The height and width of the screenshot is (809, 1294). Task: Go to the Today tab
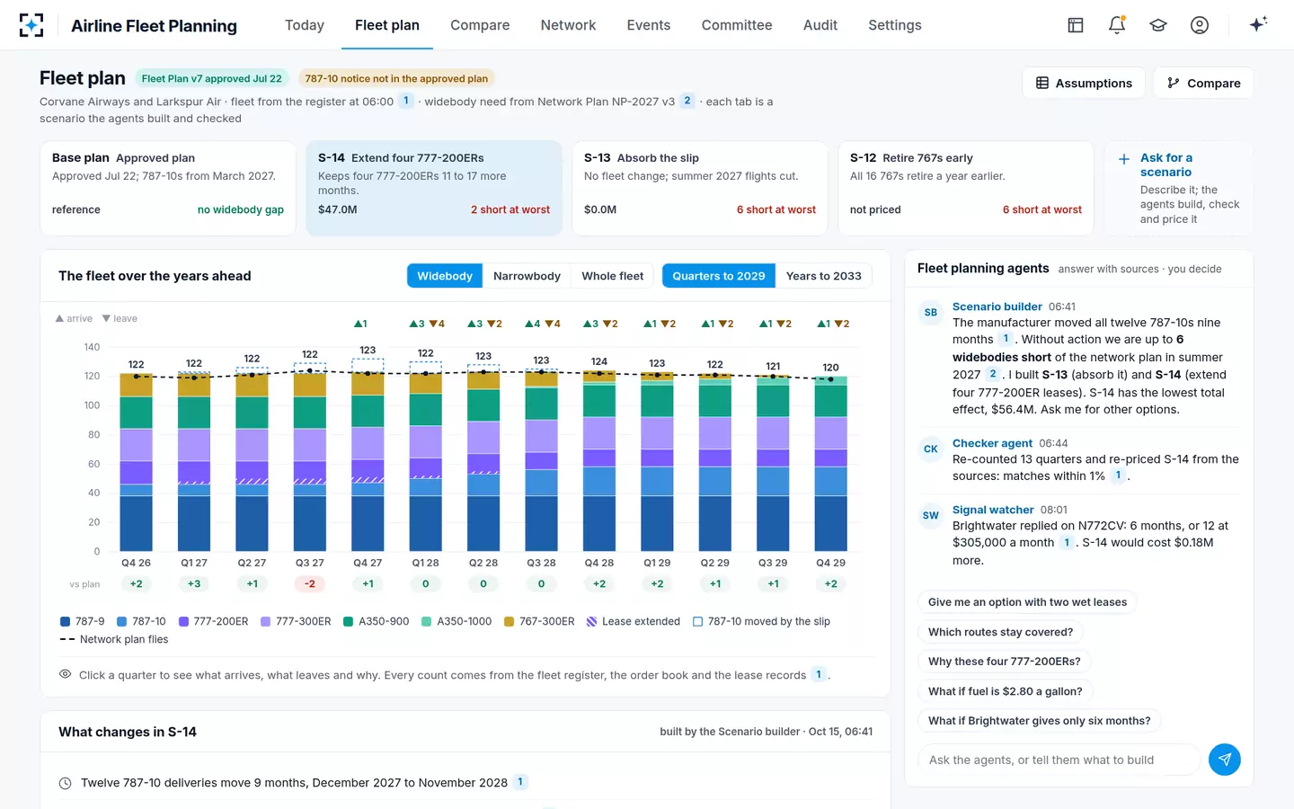[305, 25]
